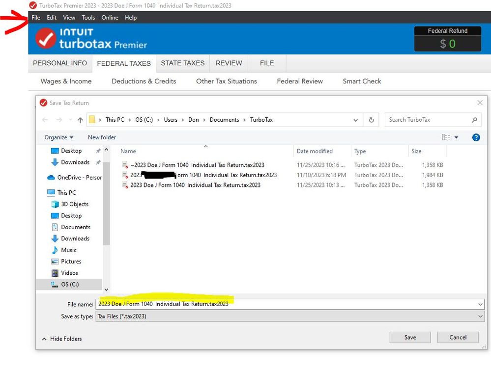Select OS (C:) in the address path

144,120
